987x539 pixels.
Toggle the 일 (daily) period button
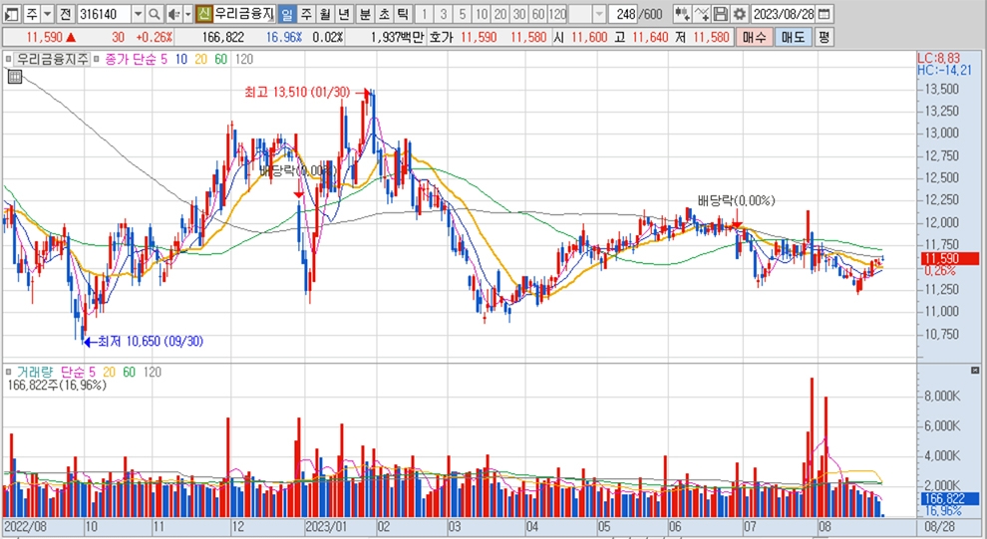tap(287, 14)
